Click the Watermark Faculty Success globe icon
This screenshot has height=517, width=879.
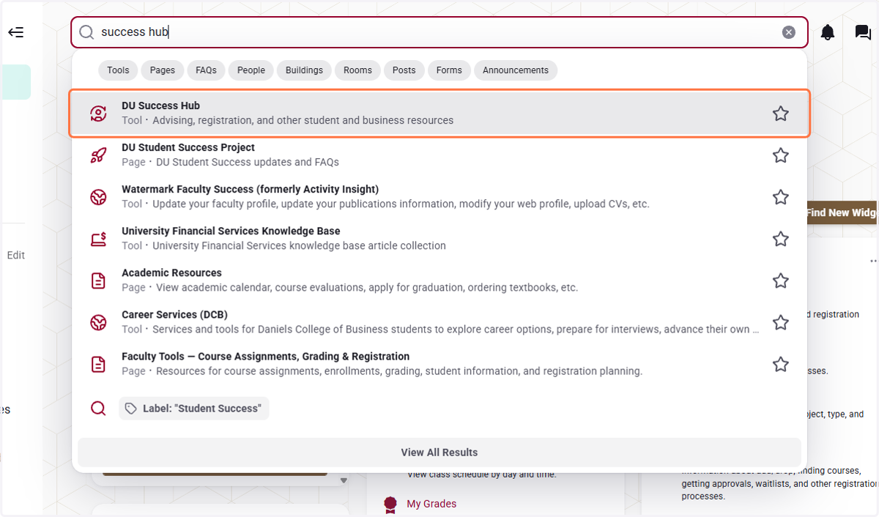click(x=98, y=197)
